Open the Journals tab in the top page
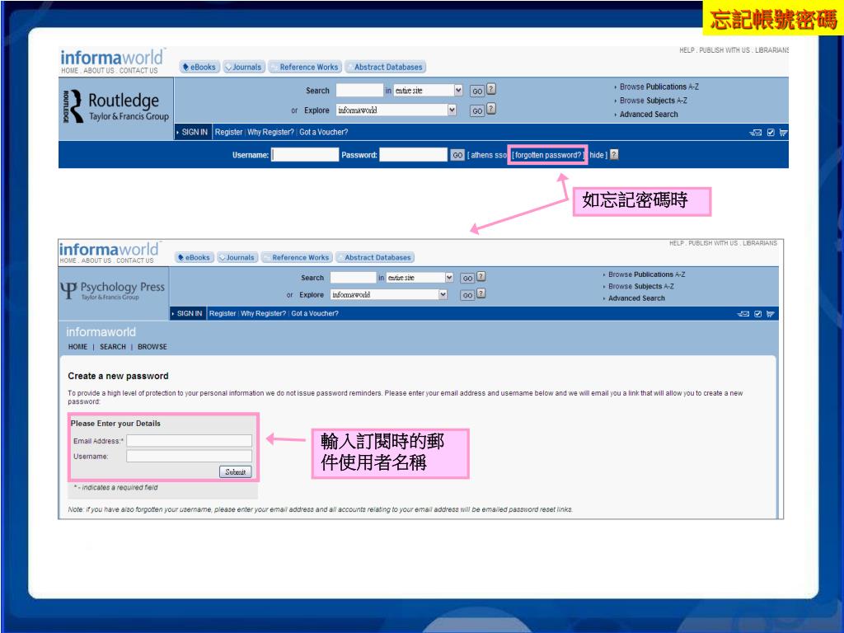844x633 pixels. (244, 68)
